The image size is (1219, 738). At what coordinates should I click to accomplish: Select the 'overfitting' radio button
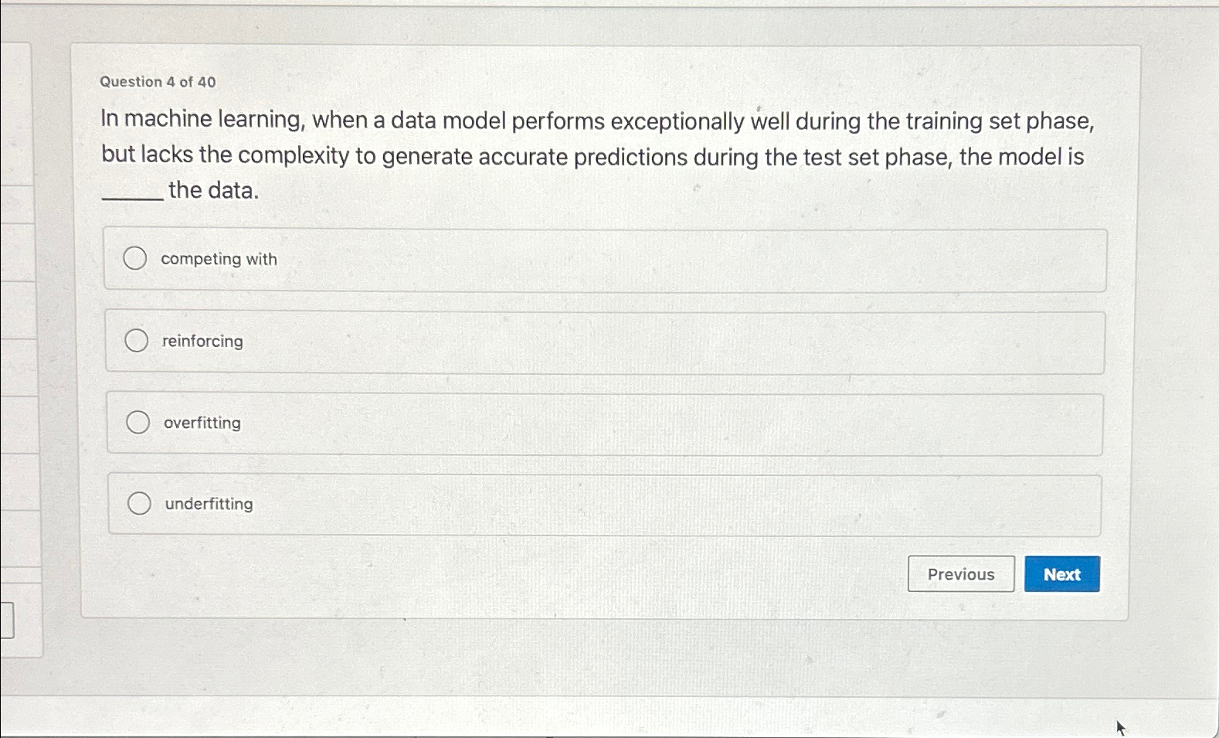pyautogui.click(x=138, y=422)
